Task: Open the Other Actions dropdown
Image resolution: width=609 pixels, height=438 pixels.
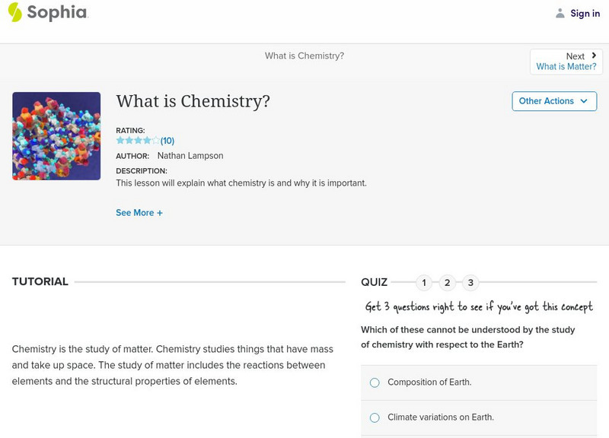Action: coord(554,101)
